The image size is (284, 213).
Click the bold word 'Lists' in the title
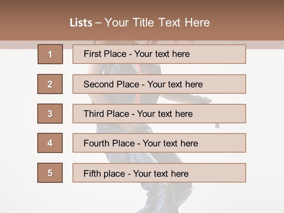[81, 23]
